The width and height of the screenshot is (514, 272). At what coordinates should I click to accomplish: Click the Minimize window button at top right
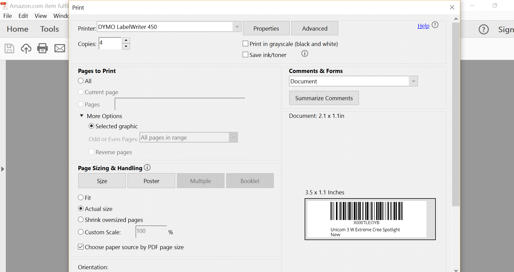pos(473,6)
